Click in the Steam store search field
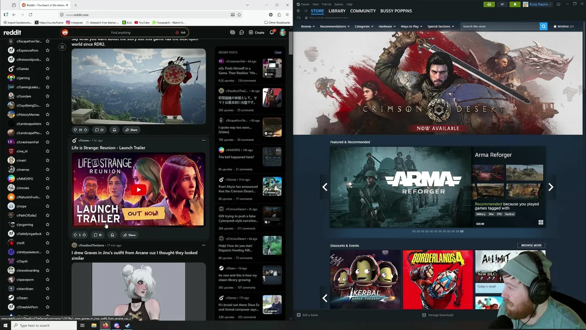 click(500, 26)
